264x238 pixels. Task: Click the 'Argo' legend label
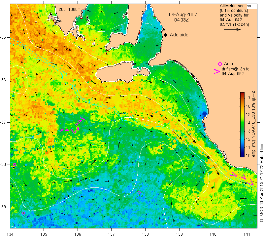tap(228, 64)
